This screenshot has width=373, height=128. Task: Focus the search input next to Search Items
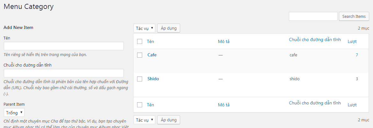313,17
